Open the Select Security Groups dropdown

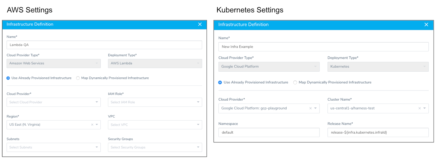[155, 147]
